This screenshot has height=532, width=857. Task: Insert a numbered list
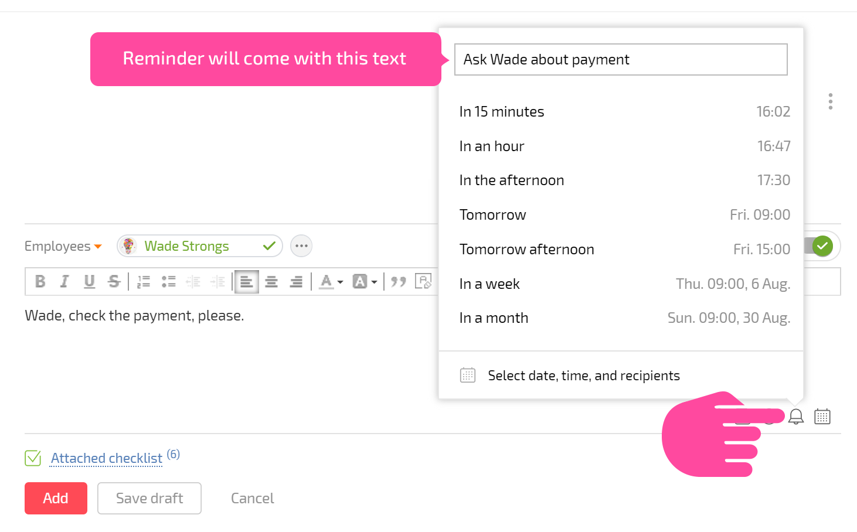pyautogui.click(x=144, y=282)
